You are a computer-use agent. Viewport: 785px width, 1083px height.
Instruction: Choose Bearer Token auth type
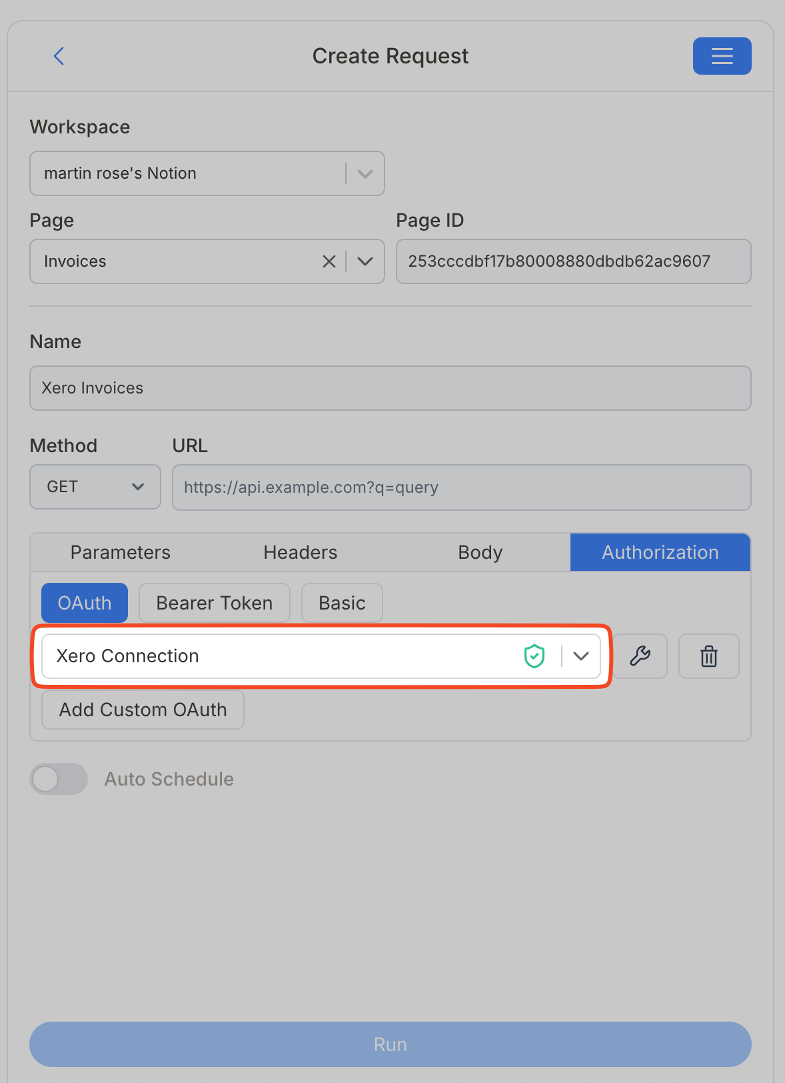point(215,603)
